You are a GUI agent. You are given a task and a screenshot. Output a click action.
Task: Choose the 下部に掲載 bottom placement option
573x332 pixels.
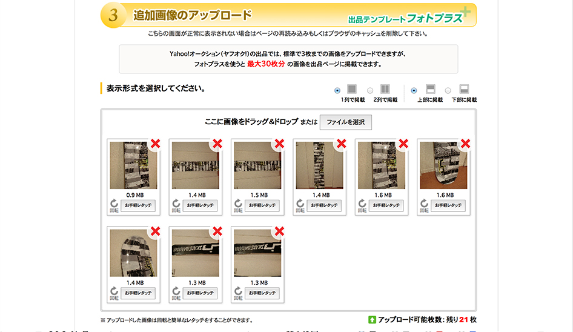tap(448, 90)
